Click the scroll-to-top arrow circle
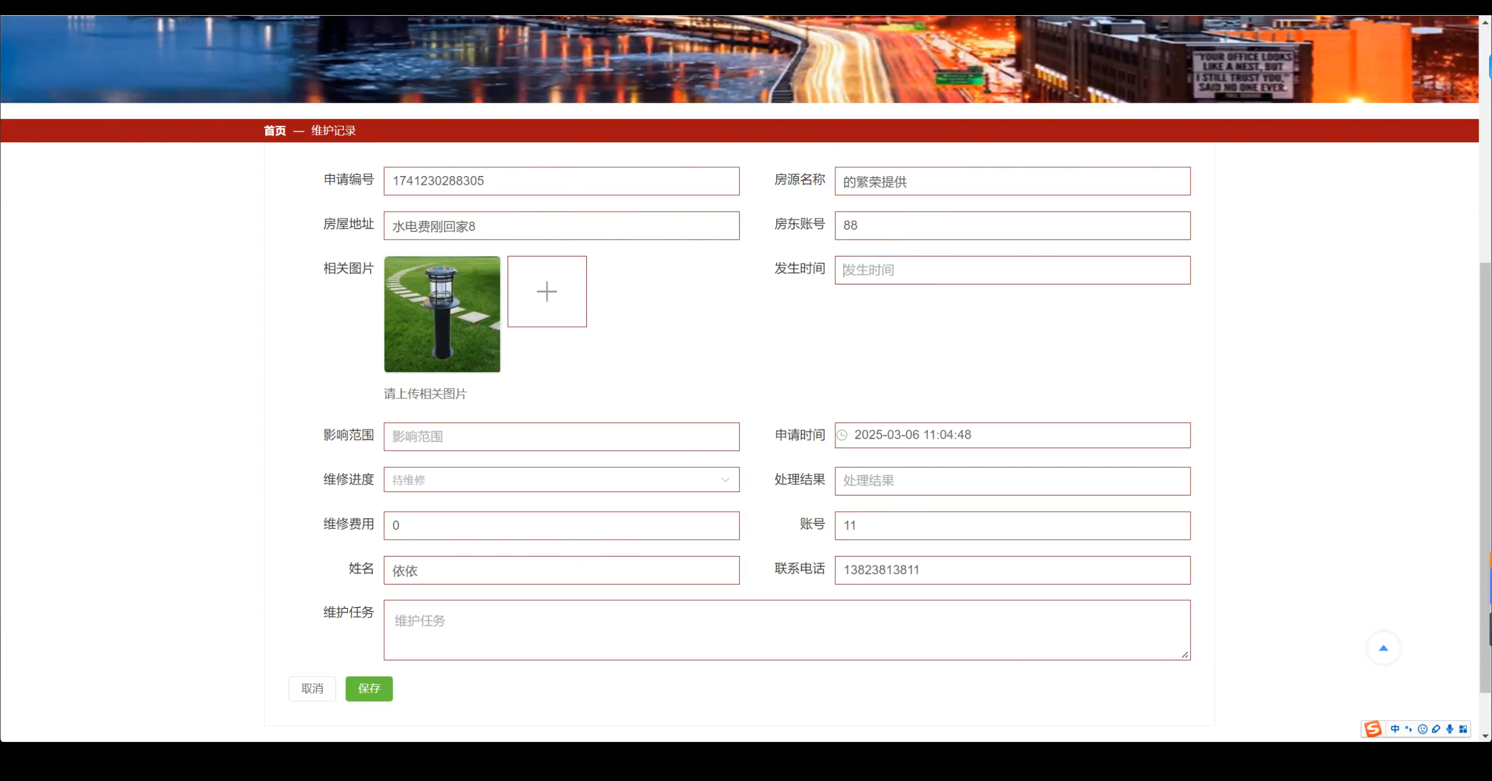 (1384, 648)
